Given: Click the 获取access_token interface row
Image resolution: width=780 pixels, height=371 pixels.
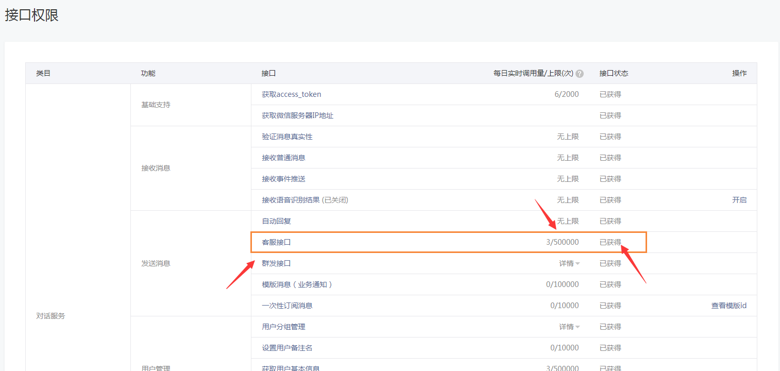Looking at the screenshot, I should coord(504,94).
